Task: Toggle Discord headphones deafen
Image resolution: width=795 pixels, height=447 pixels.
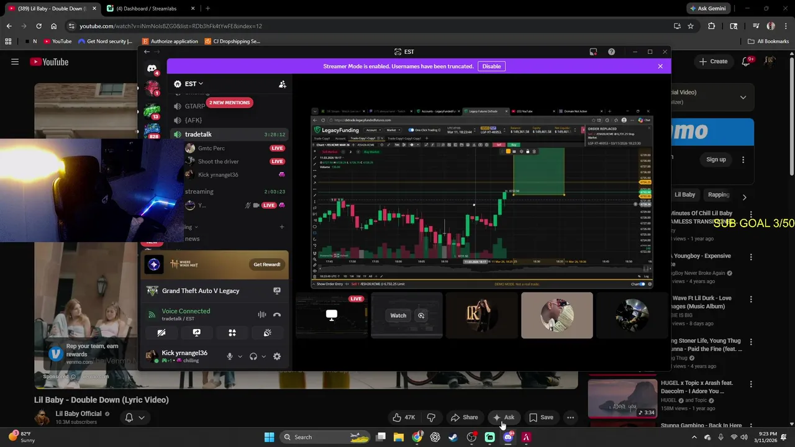Action: 253,356
